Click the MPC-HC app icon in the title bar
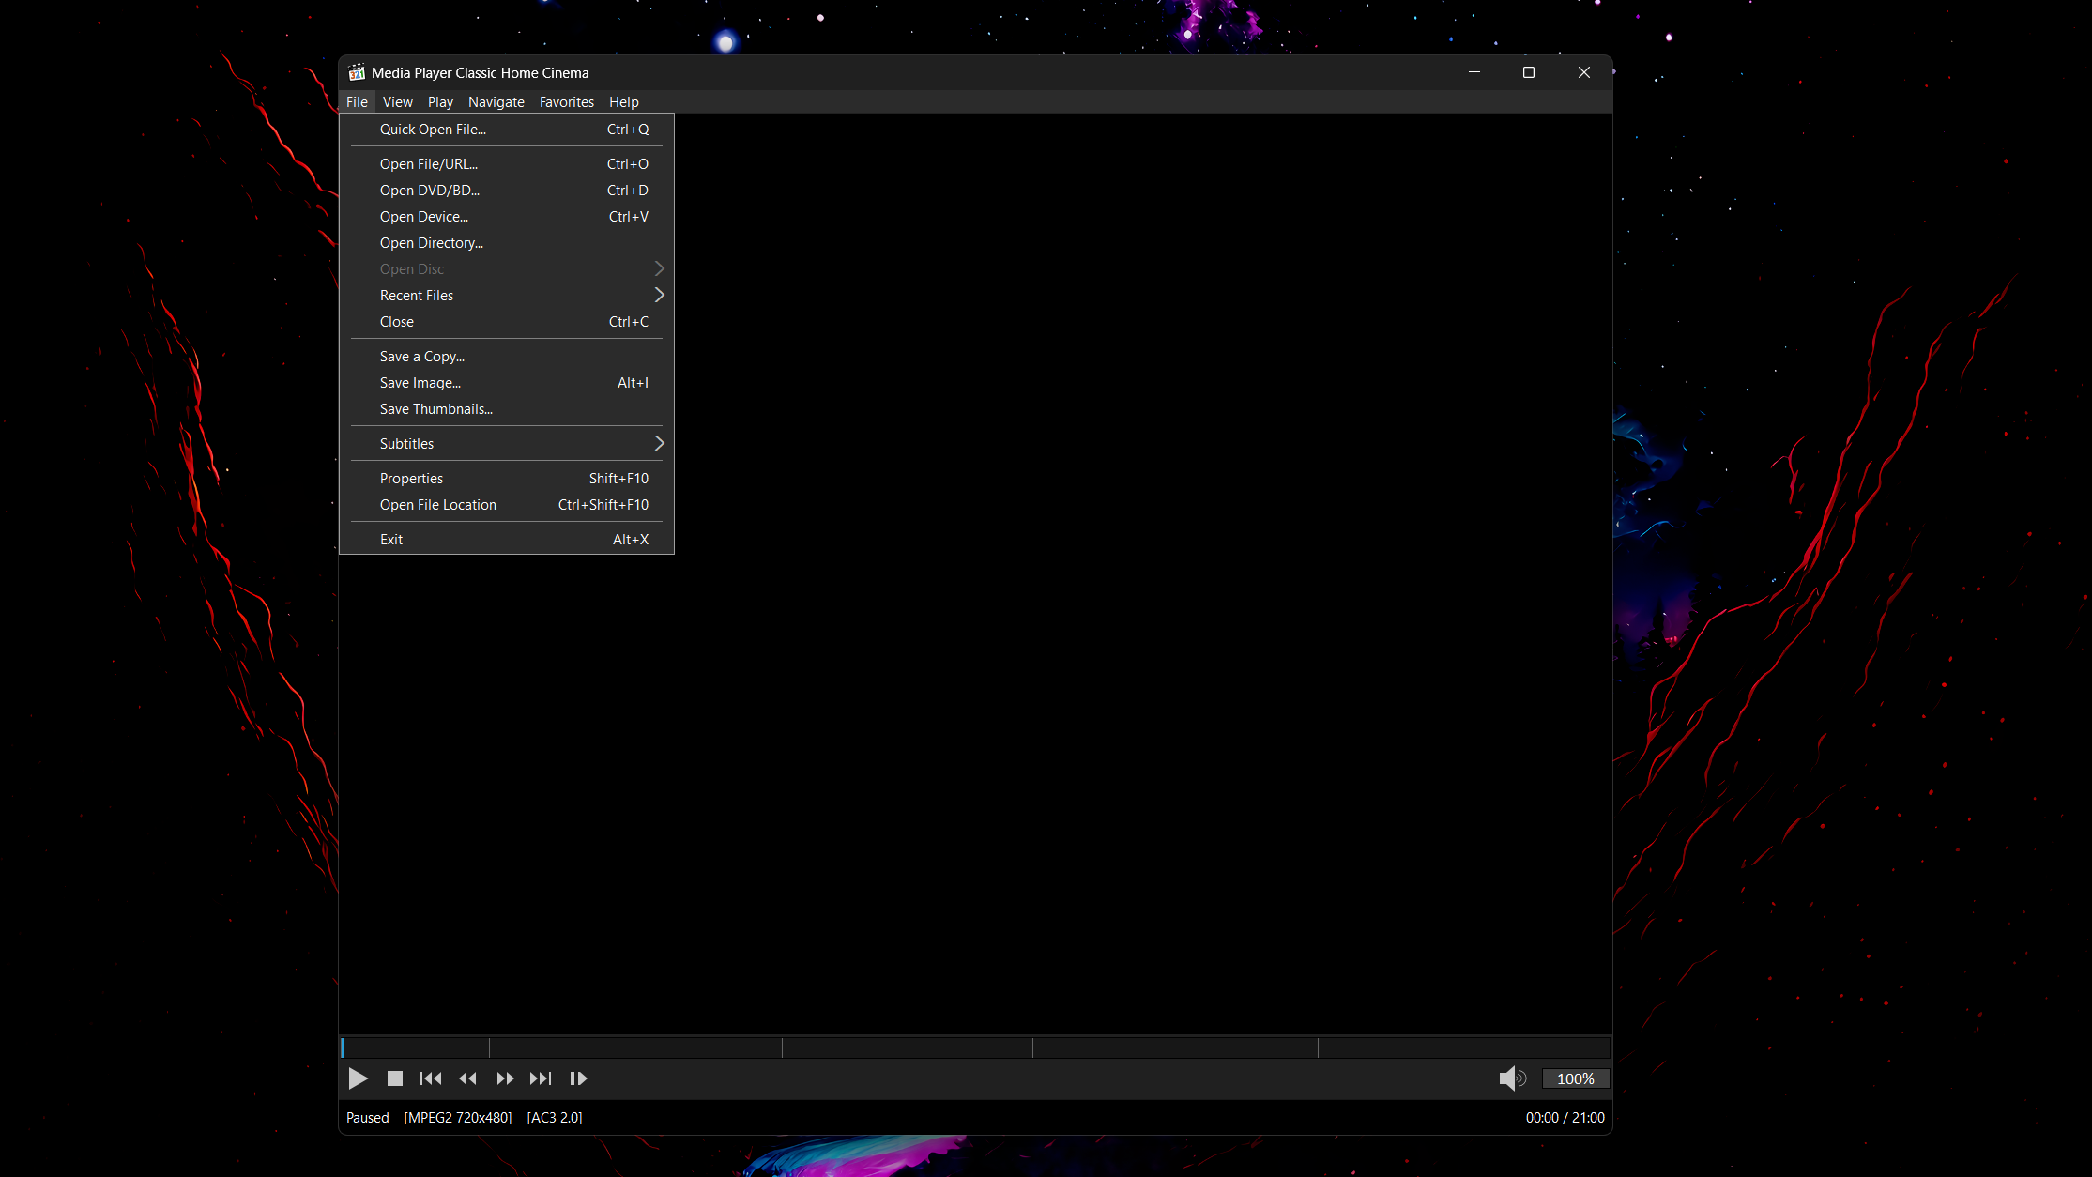Viewport: 2092px width, 1177px height. click(x=357, y=72)
